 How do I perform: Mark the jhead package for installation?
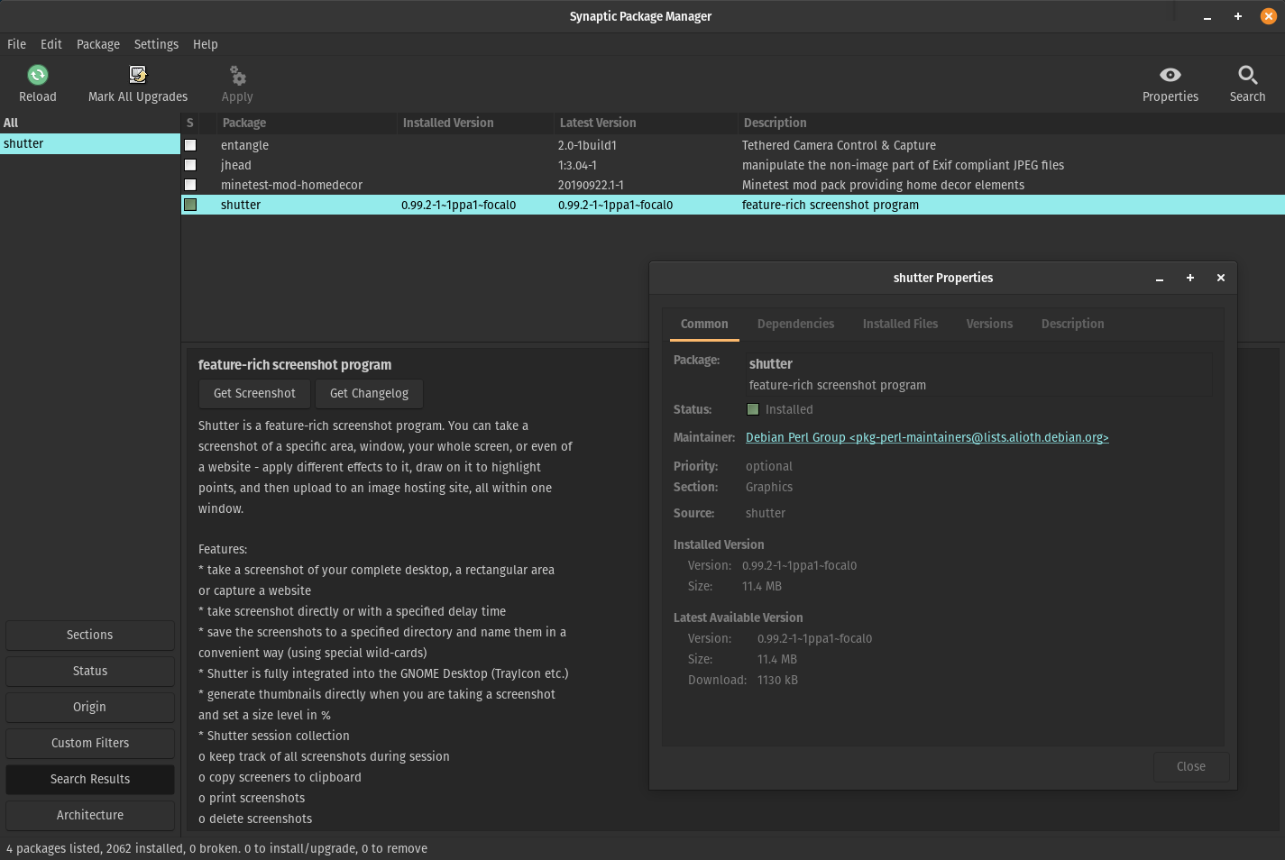[190, 164]
